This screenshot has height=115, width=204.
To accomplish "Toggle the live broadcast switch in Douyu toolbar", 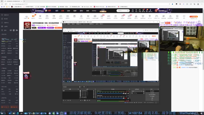I will point(33,16).
